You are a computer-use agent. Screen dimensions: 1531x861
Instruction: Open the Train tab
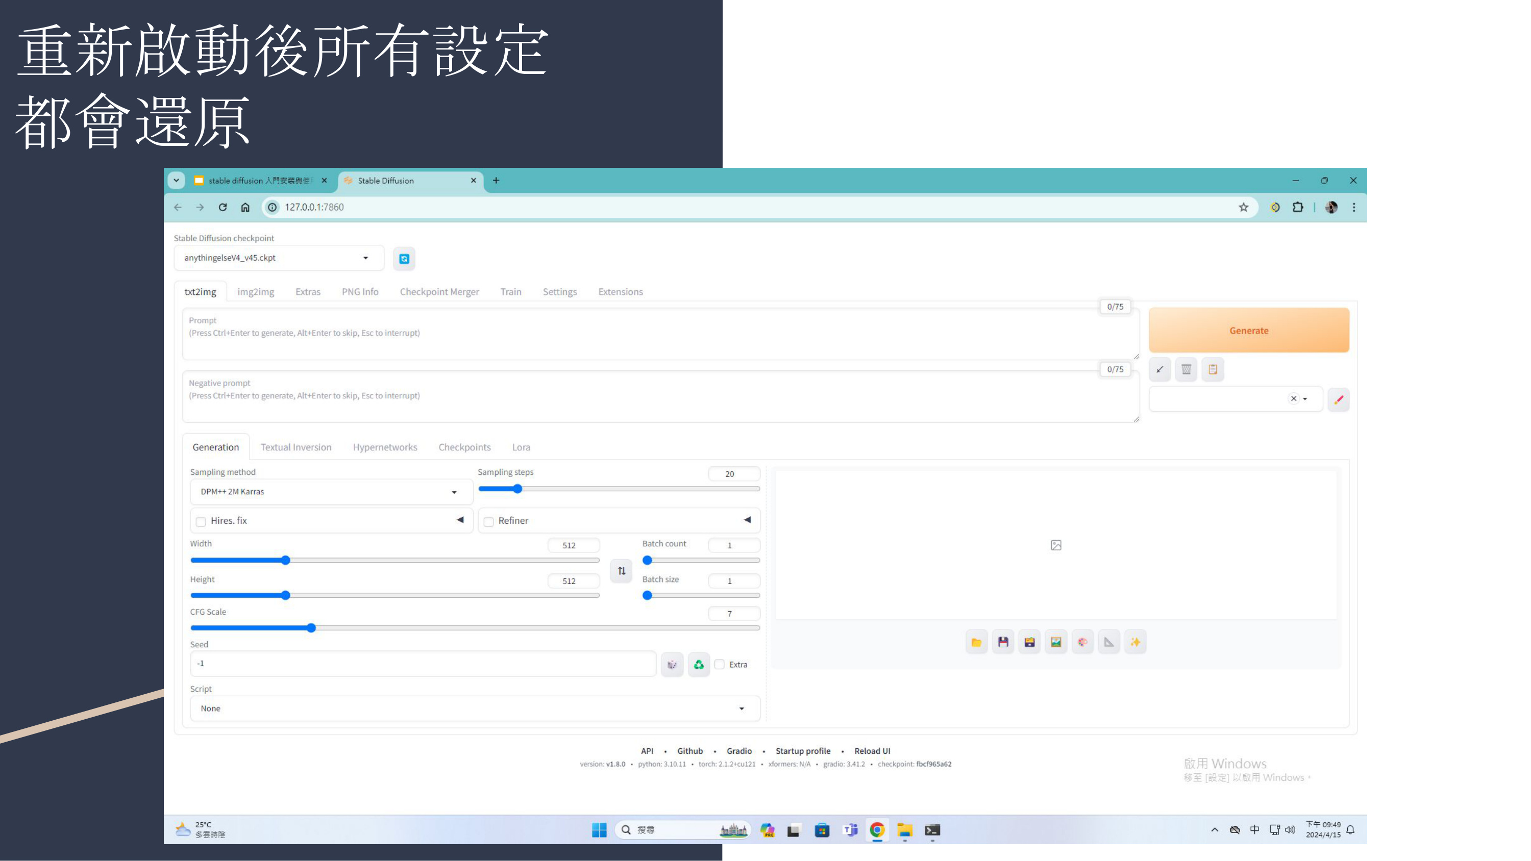[510, 292]
